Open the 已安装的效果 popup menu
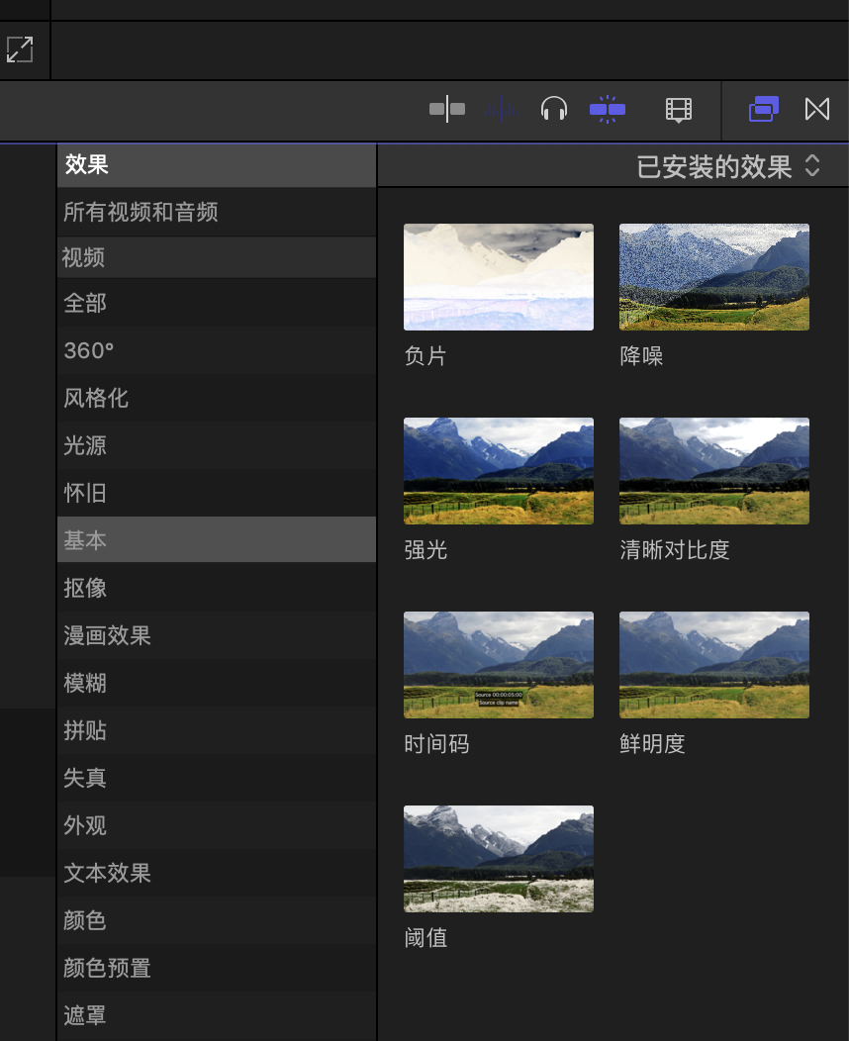Image resolution: width=849 pixels, height=1041 pixels. [x=727, y=167]
